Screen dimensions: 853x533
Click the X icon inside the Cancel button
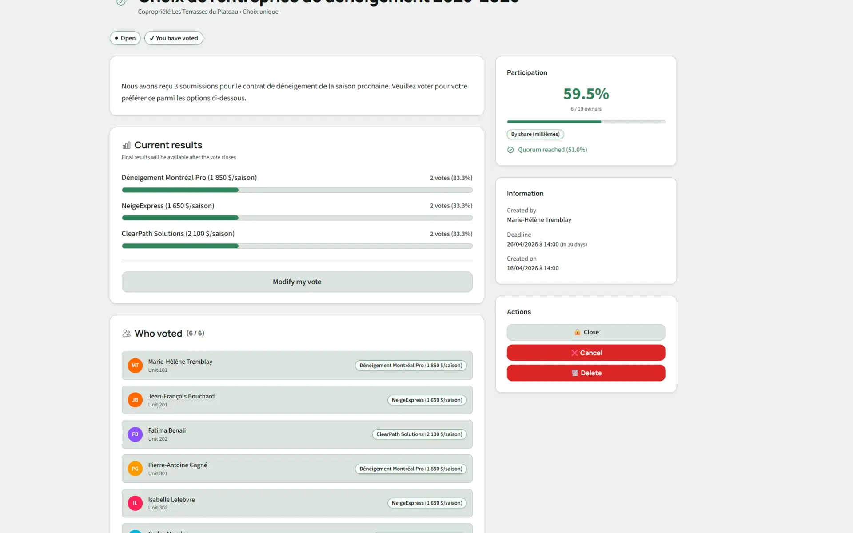tap(574, 352)
